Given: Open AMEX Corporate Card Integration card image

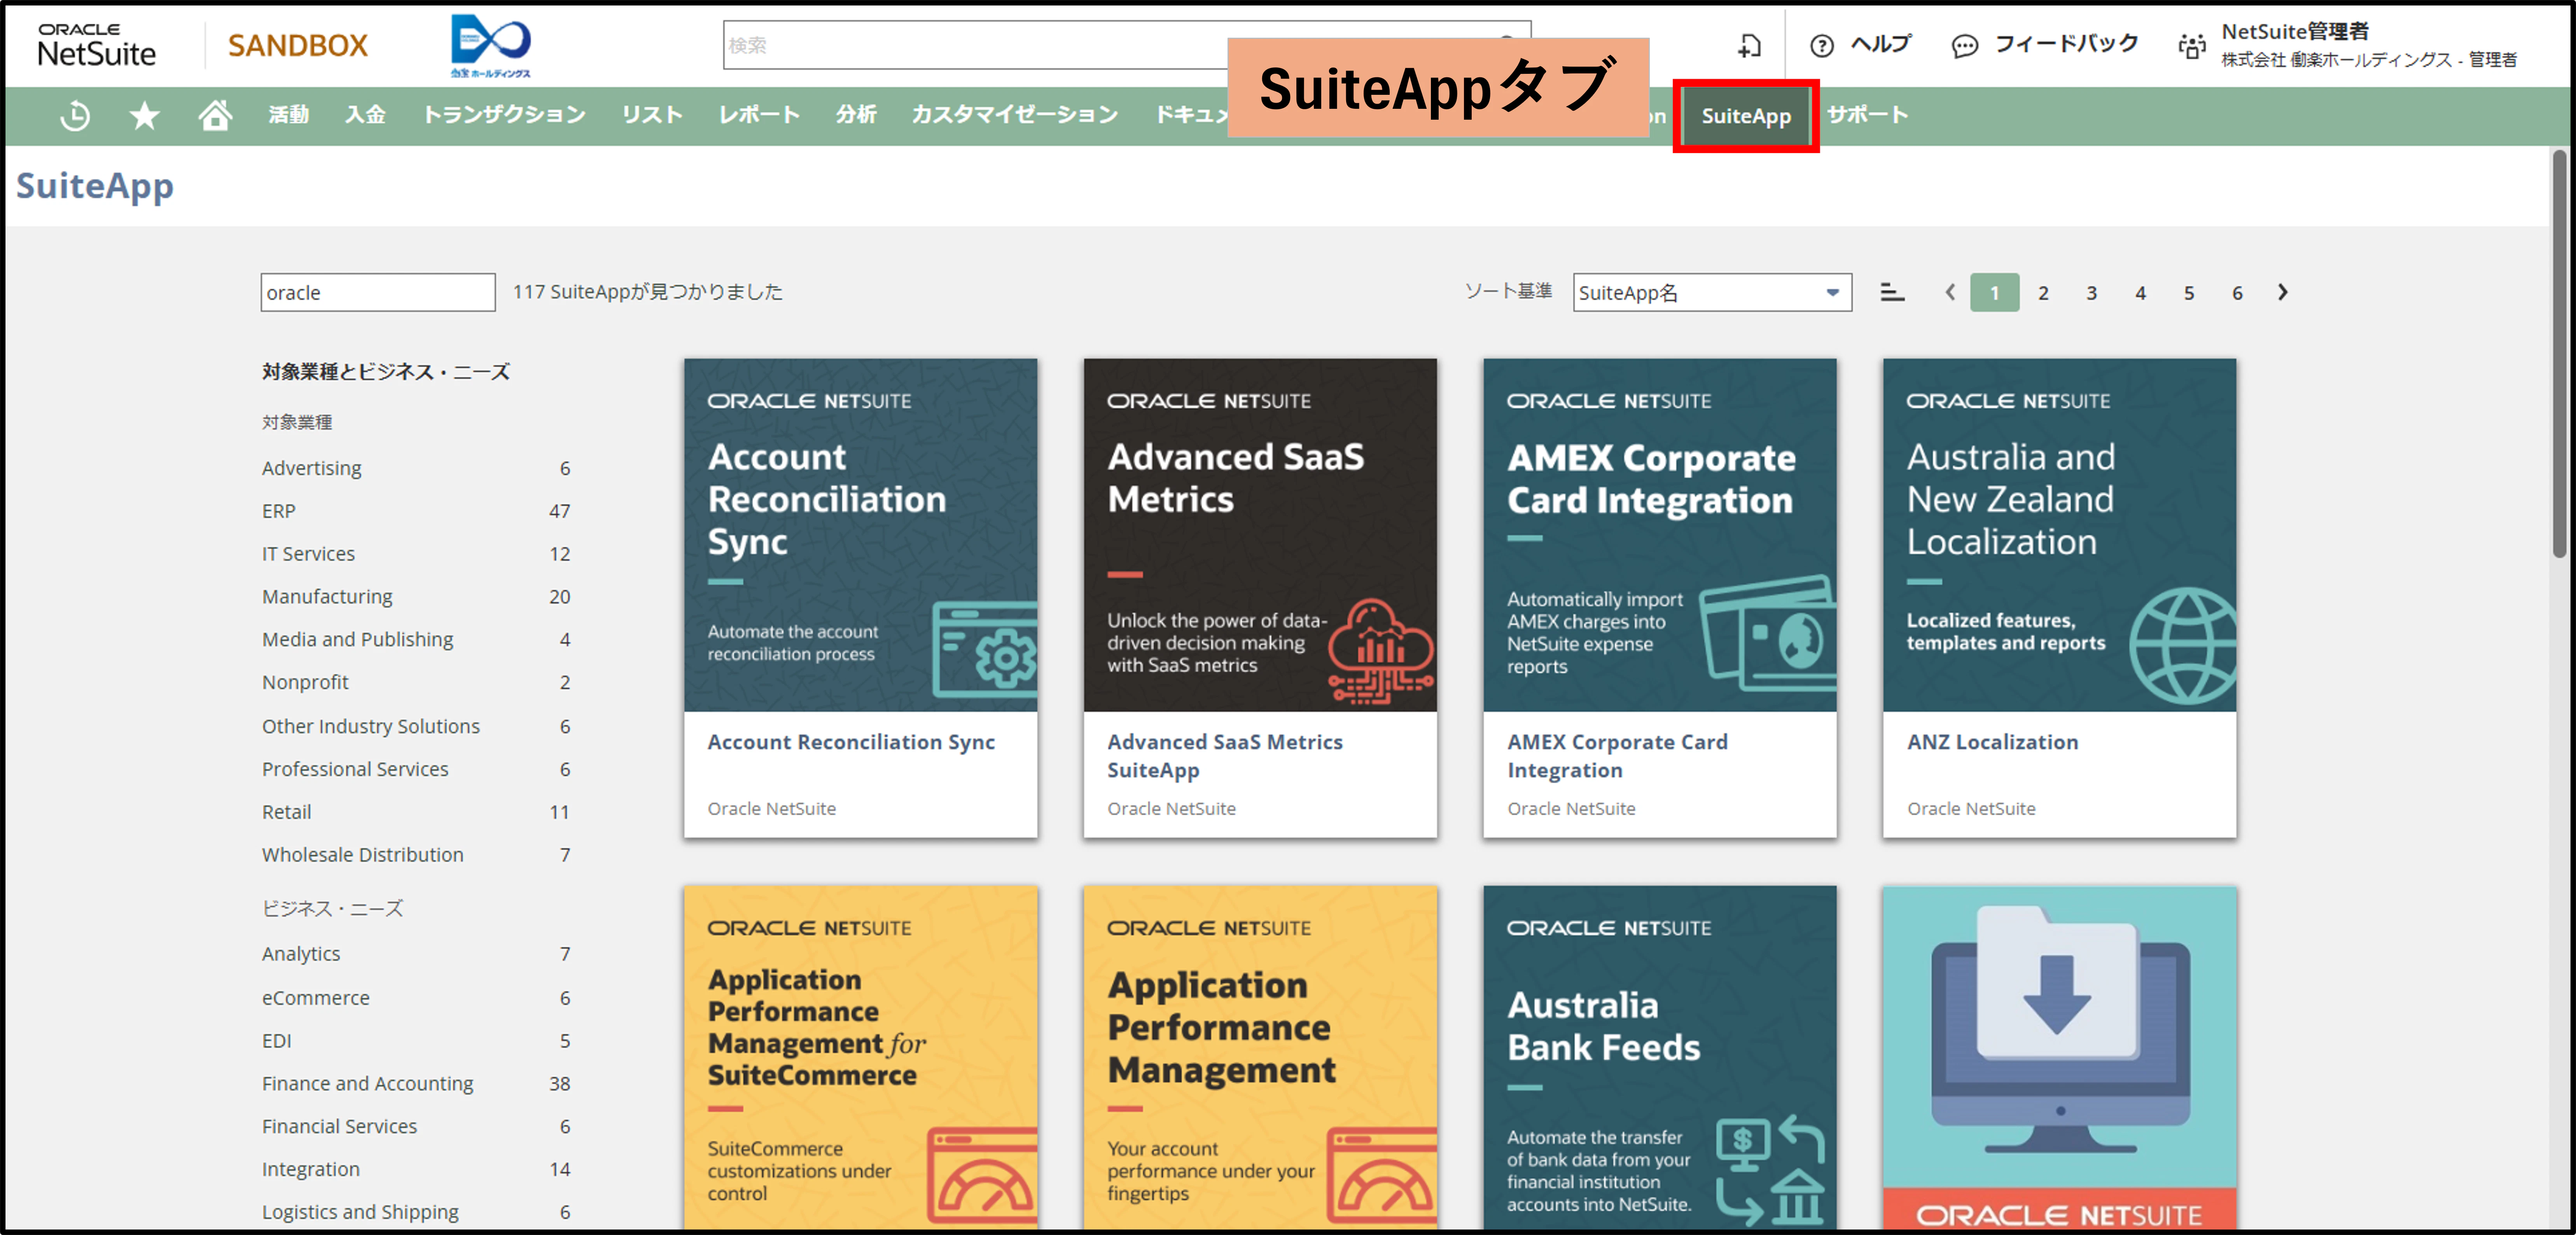Looking at the screenshot, I should point(1660,535).
